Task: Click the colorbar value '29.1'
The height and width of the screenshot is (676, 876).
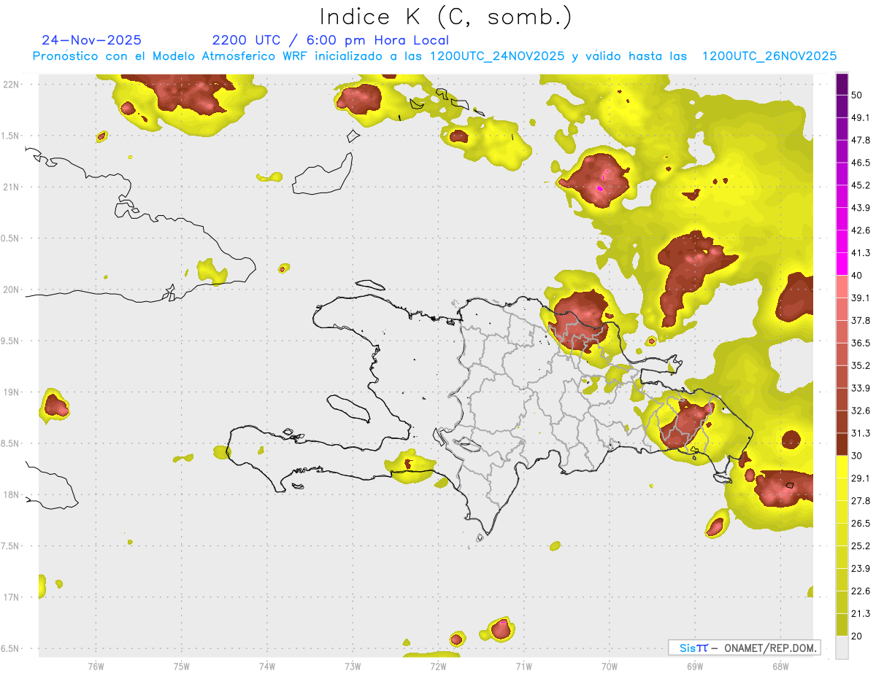Action: pyautogui.click(x=861, y=478)
